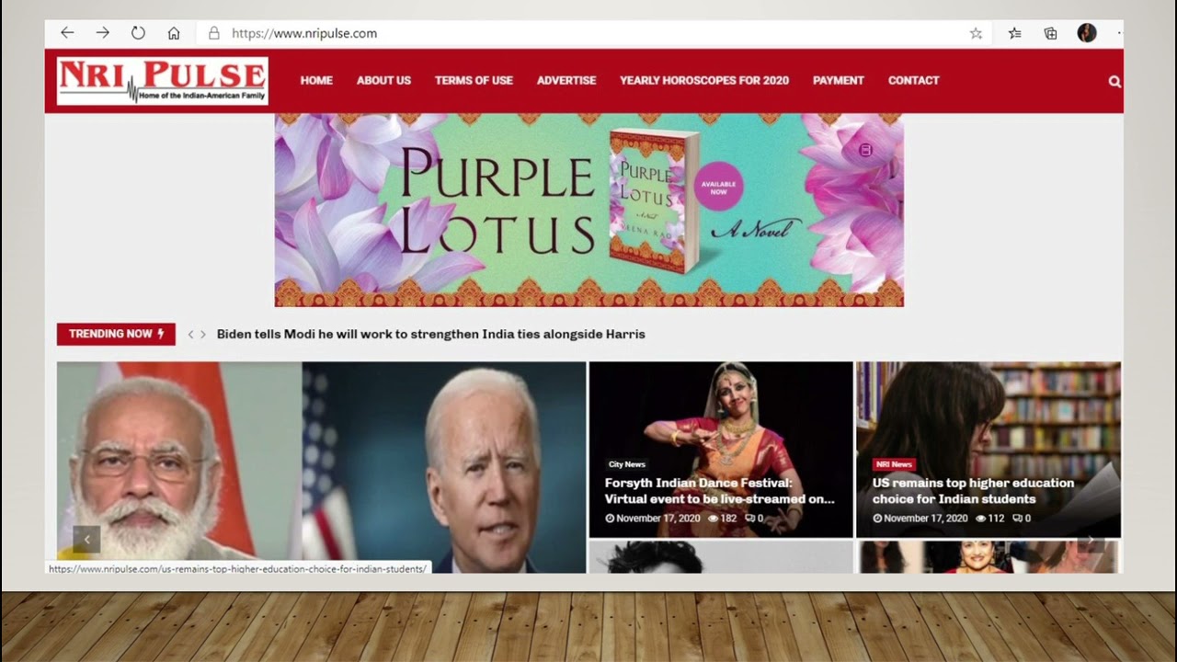Click the NRI Pulse logo
The image size is (1177, 662).
click(x=162, y=81)
